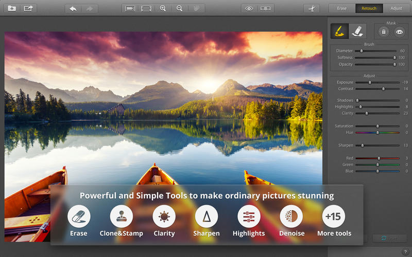Redo with the forward arrow icon
This screenshot has height=257, width=412.
coord(90,9)
